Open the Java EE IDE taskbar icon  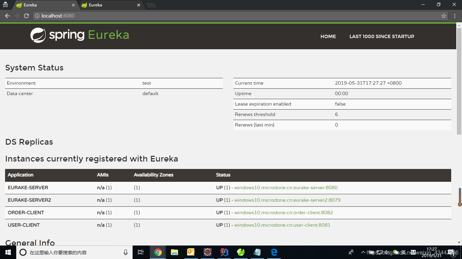coord(207,252)
